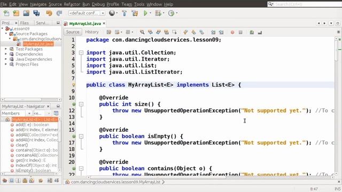Click the Toggle Bookmark icon
Screen dimensions: 342x192
[x=202, y=32]
